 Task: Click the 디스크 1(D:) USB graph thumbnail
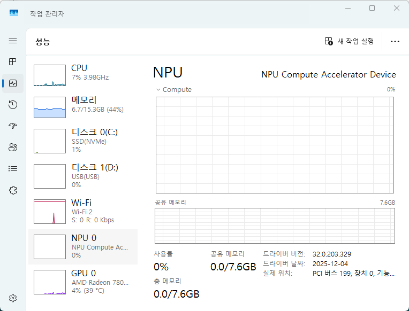tap(50, 176)
